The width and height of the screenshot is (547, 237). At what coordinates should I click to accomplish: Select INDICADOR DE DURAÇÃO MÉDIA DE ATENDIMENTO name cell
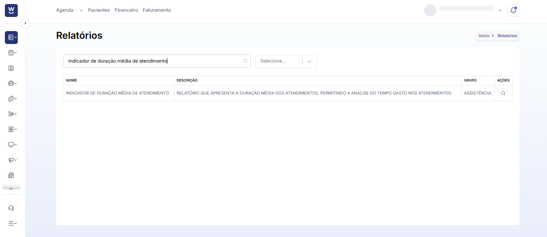pyautogui.click(x=118, y=93)
